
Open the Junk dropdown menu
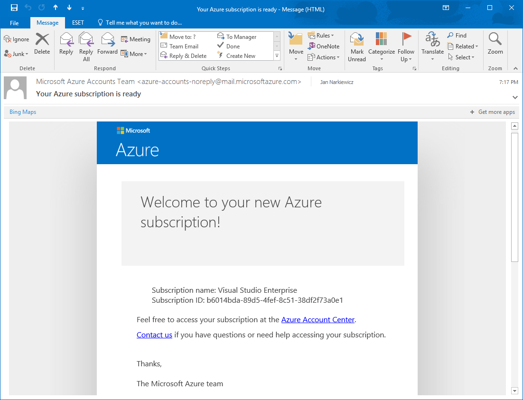(16, 54)
